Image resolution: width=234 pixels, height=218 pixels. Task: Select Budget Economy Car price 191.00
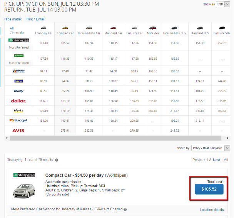(x=43, y=121)
